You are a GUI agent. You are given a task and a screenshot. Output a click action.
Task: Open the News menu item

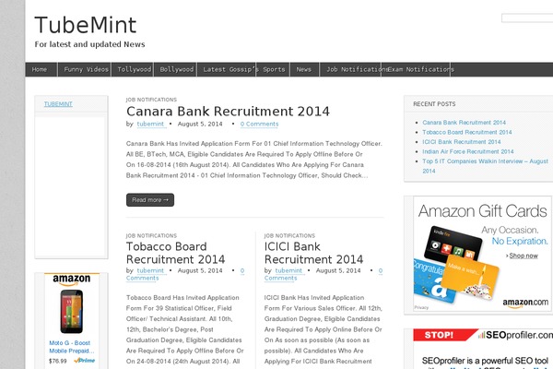click(304, 69)
